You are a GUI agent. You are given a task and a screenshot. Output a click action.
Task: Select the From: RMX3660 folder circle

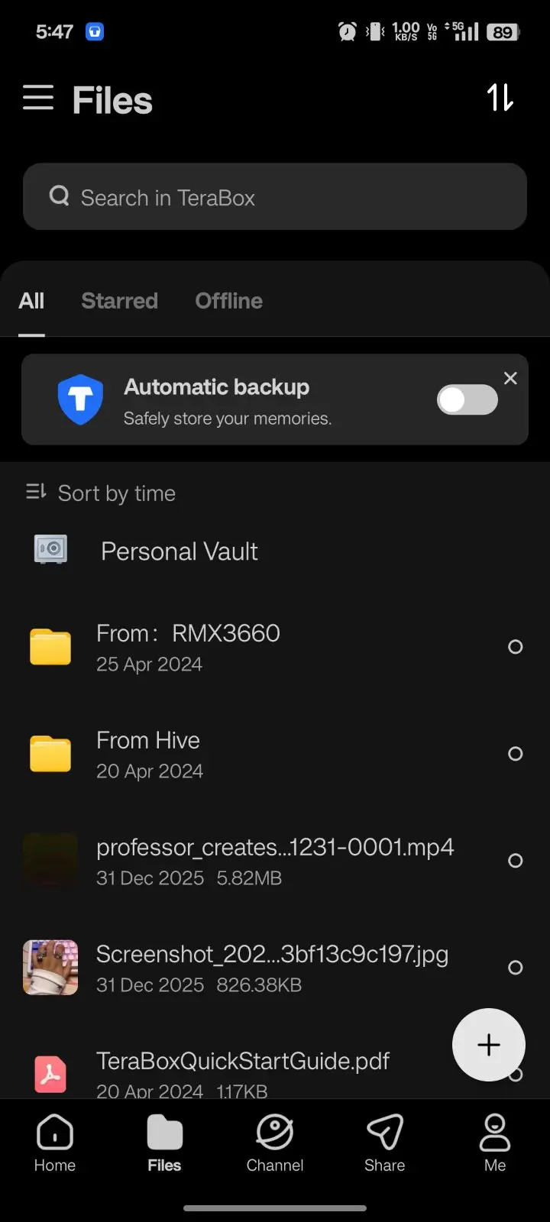click(516, 647)
